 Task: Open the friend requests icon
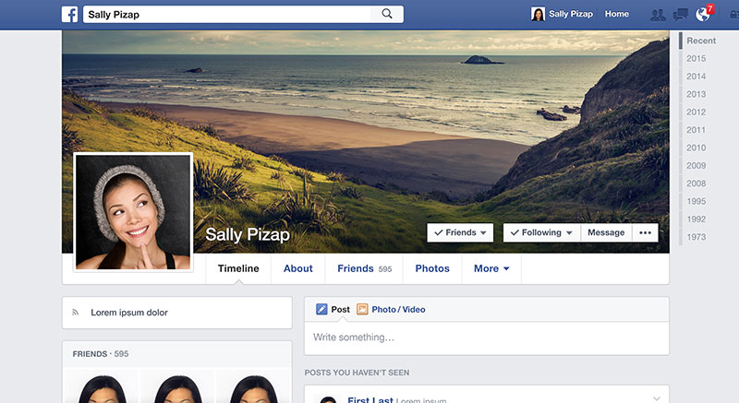(658, 15)
